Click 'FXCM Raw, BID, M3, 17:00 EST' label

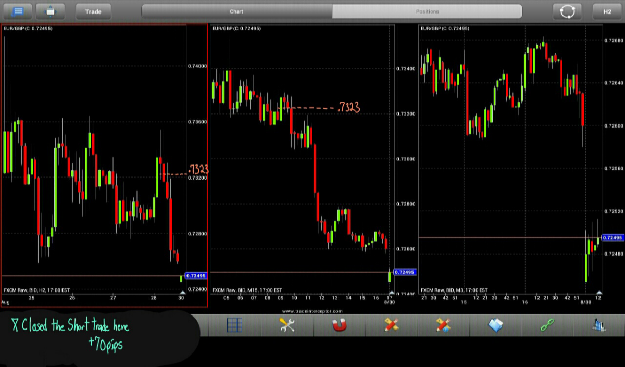pyautogui.click(x=454, y=290)
